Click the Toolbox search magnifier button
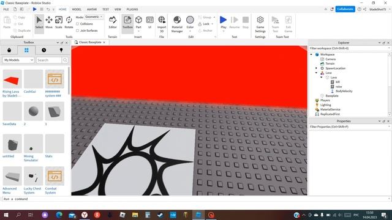The height and width of the screenshot is (220, 392). point(65,60)
